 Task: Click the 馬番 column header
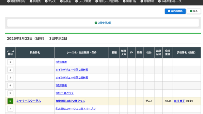139,53
